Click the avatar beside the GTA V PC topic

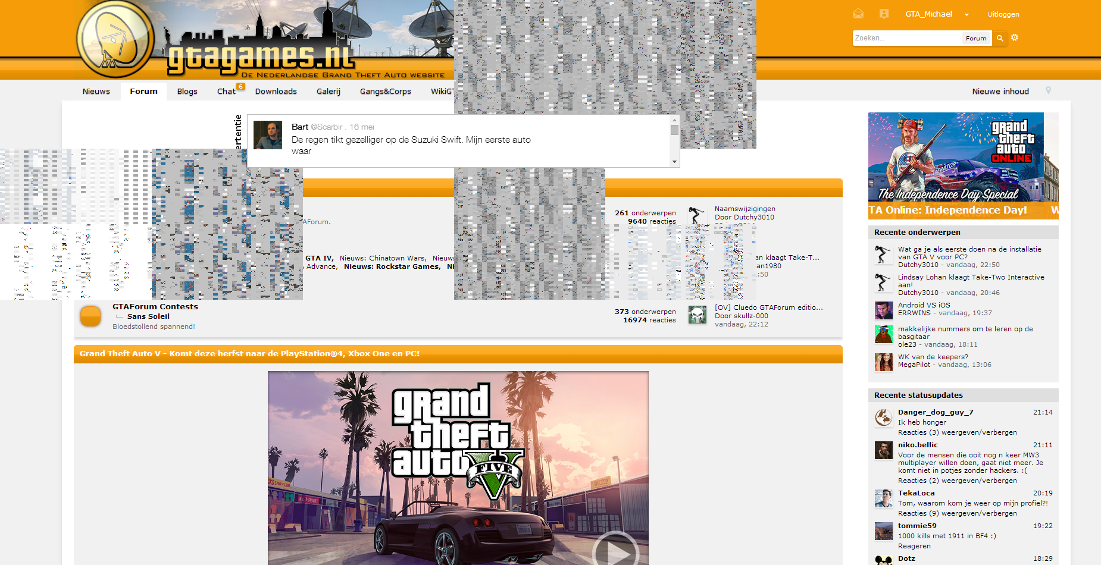pyautogui.click(x=883, y=255)
